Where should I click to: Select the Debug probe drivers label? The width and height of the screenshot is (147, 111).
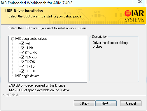click(33, 39)
